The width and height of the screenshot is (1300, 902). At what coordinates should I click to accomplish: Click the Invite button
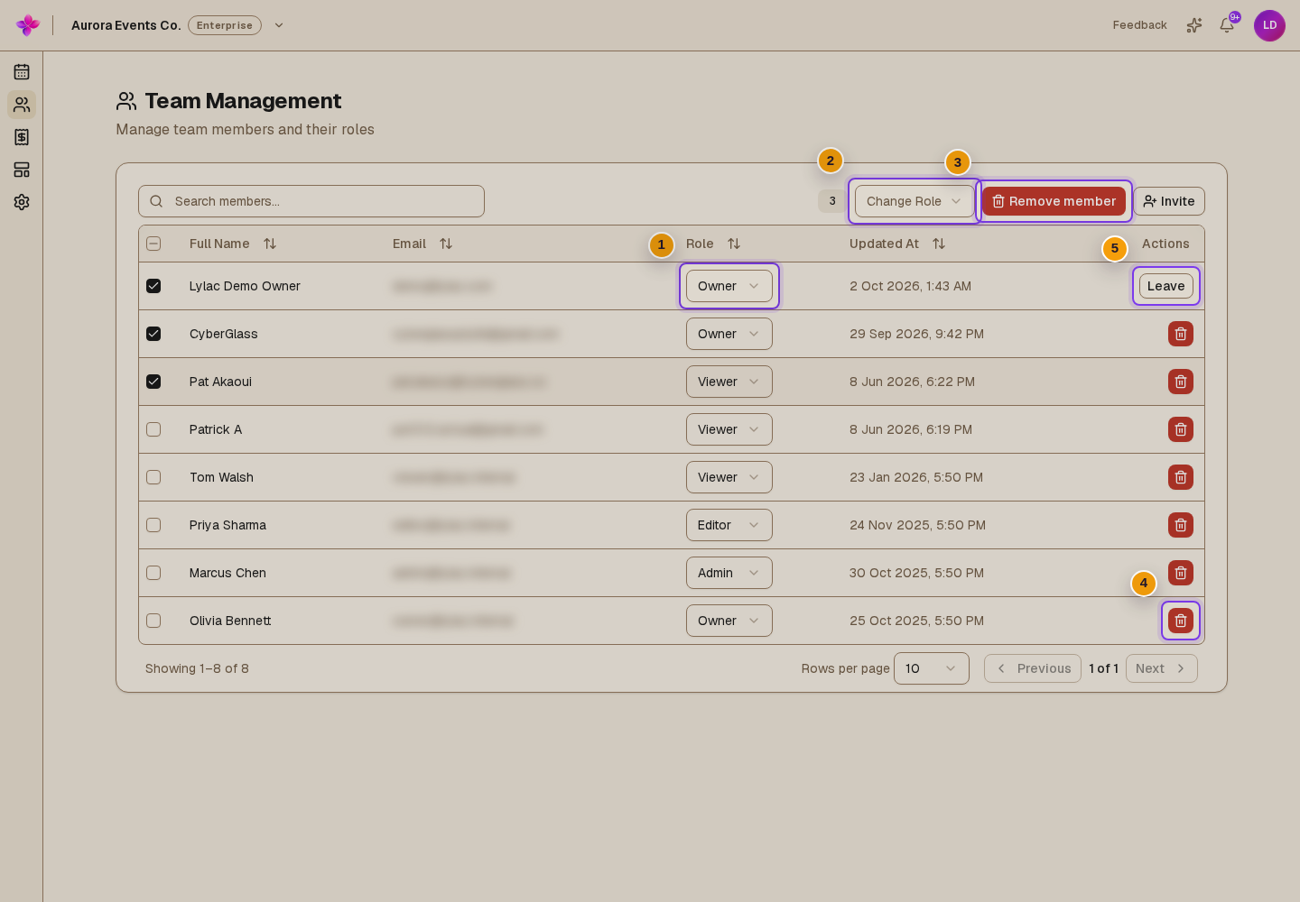[x=1169, y=201]
